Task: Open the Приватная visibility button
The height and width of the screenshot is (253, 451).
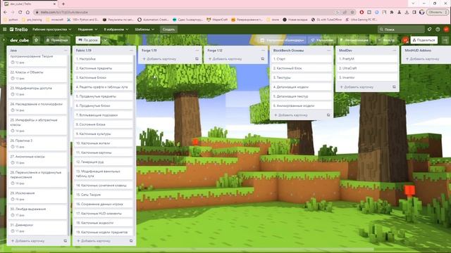Action: click(57, 40)
